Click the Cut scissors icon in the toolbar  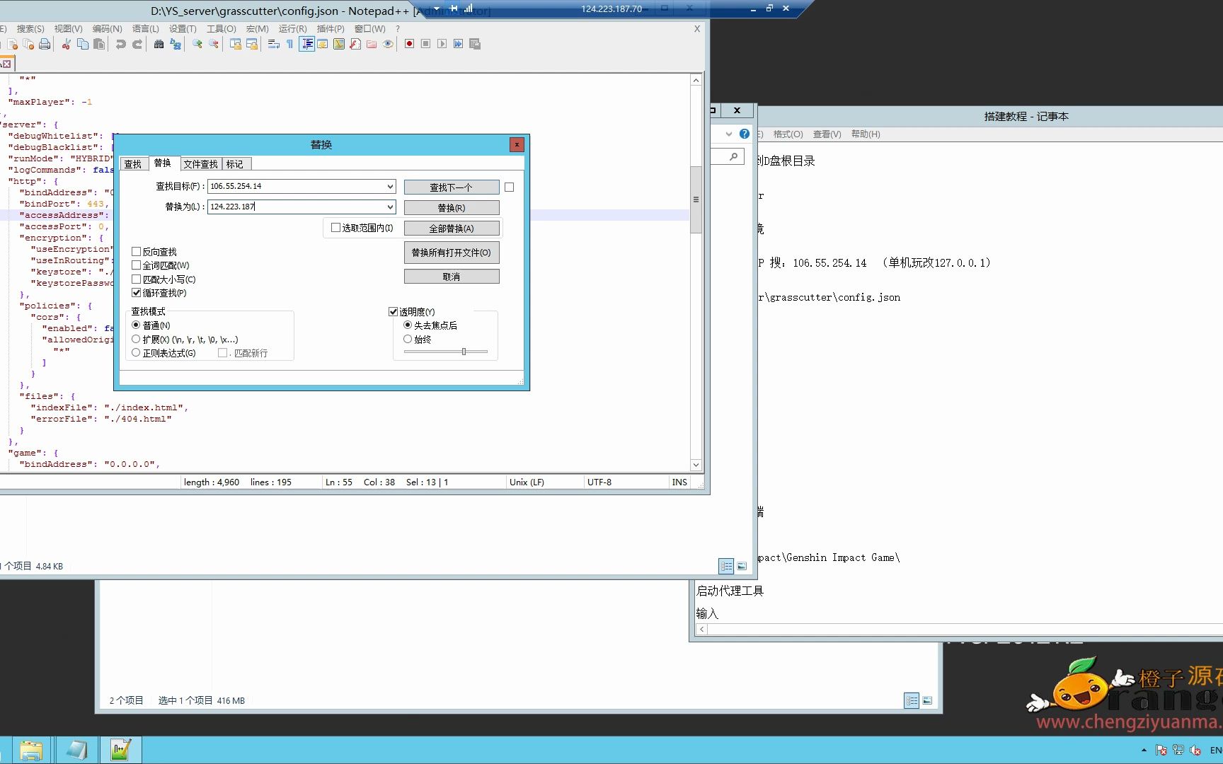(x=66, y=44)
